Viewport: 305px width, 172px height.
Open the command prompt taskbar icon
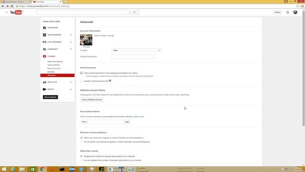click(62, 169)
